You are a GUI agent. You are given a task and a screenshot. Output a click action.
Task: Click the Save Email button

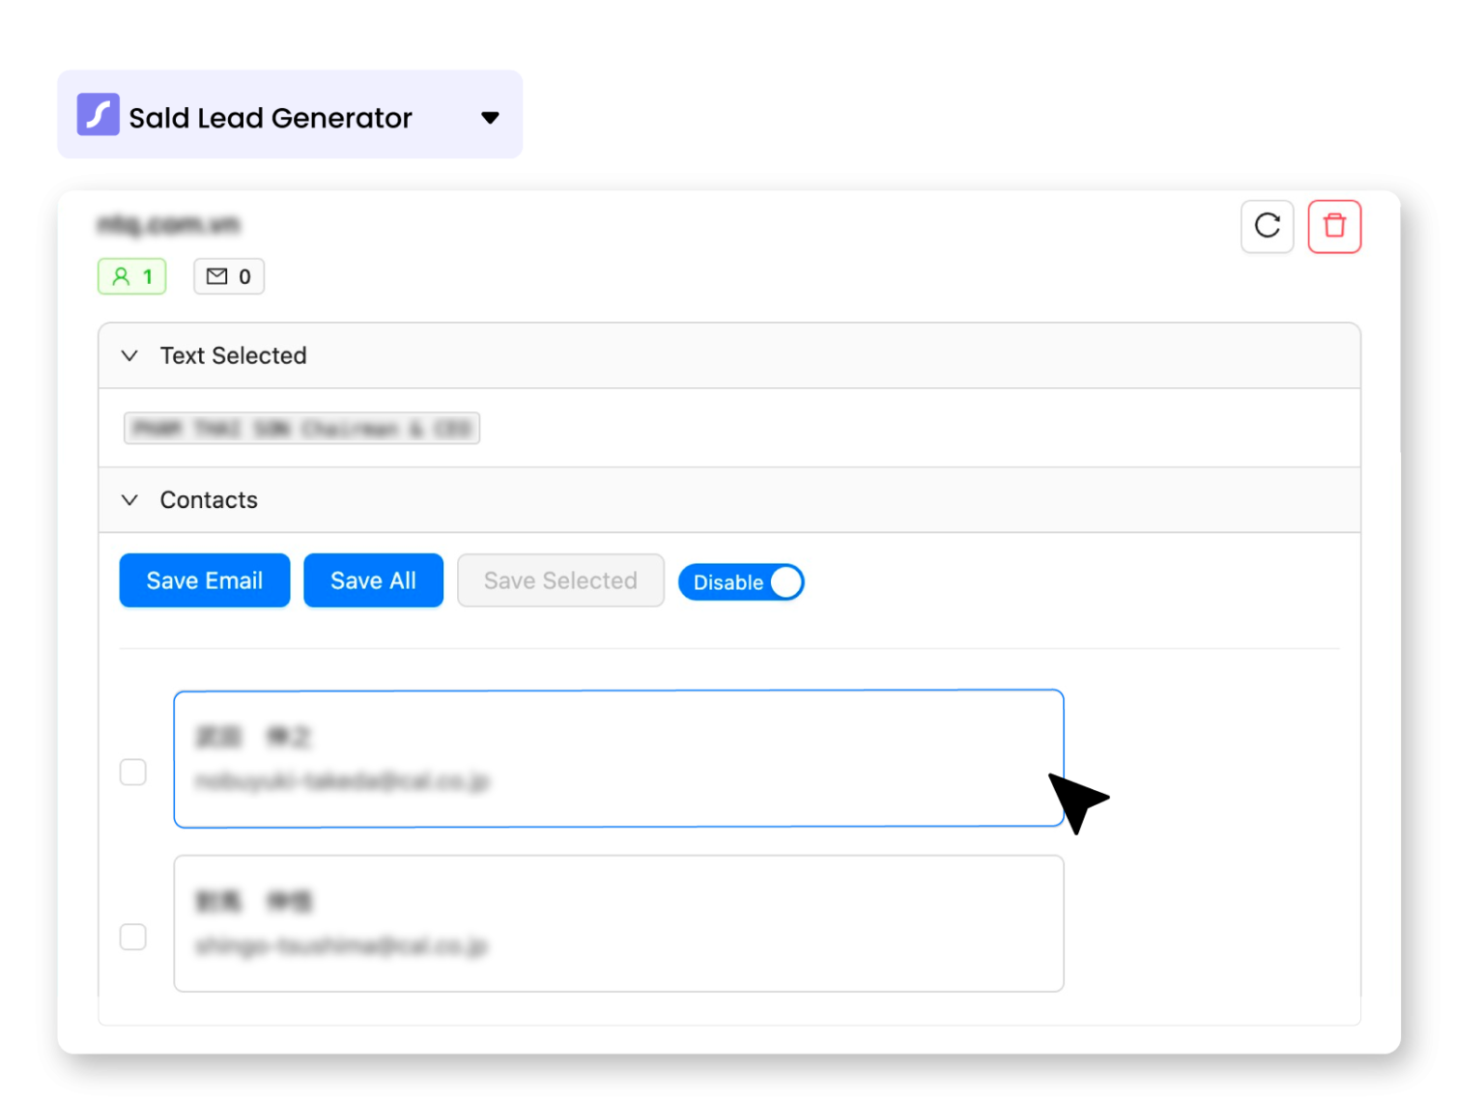[x=205, y=580]
